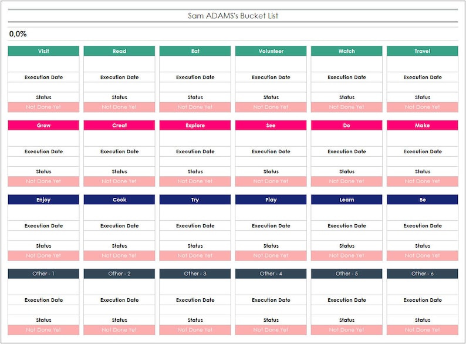Select the Cook category header

tap(119, 200)
